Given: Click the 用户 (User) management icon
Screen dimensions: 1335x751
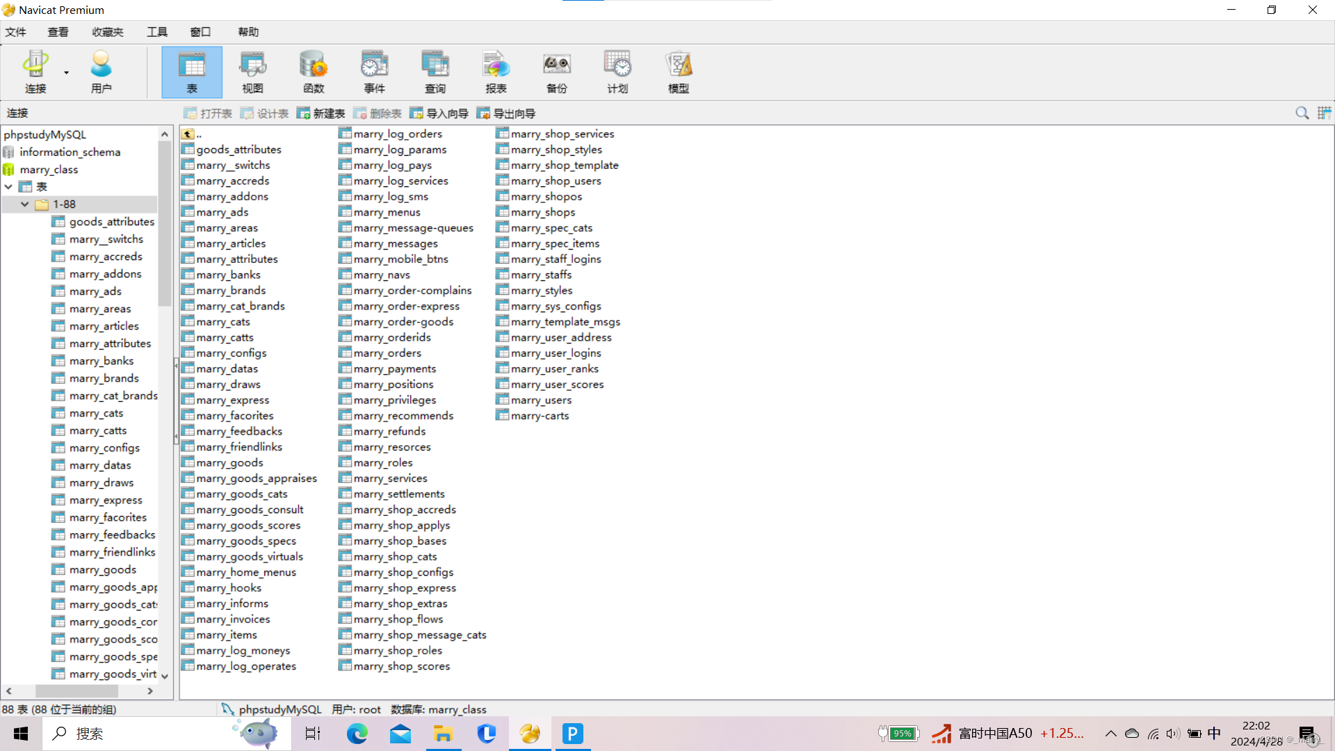Looking at the screenshot, I should (102, 72).
